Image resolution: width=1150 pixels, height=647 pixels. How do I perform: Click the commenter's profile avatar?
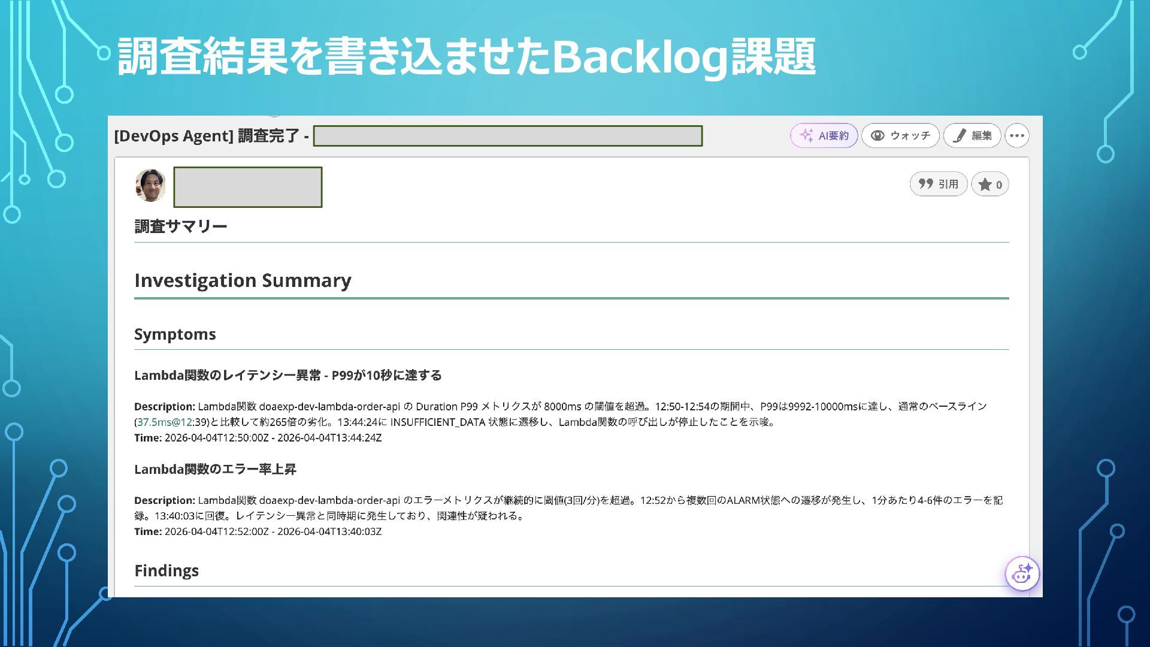pyautogui.click(x=150, y=186)
